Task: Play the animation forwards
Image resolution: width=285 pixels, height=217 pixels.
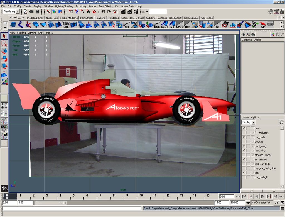Action: point(263,196)
